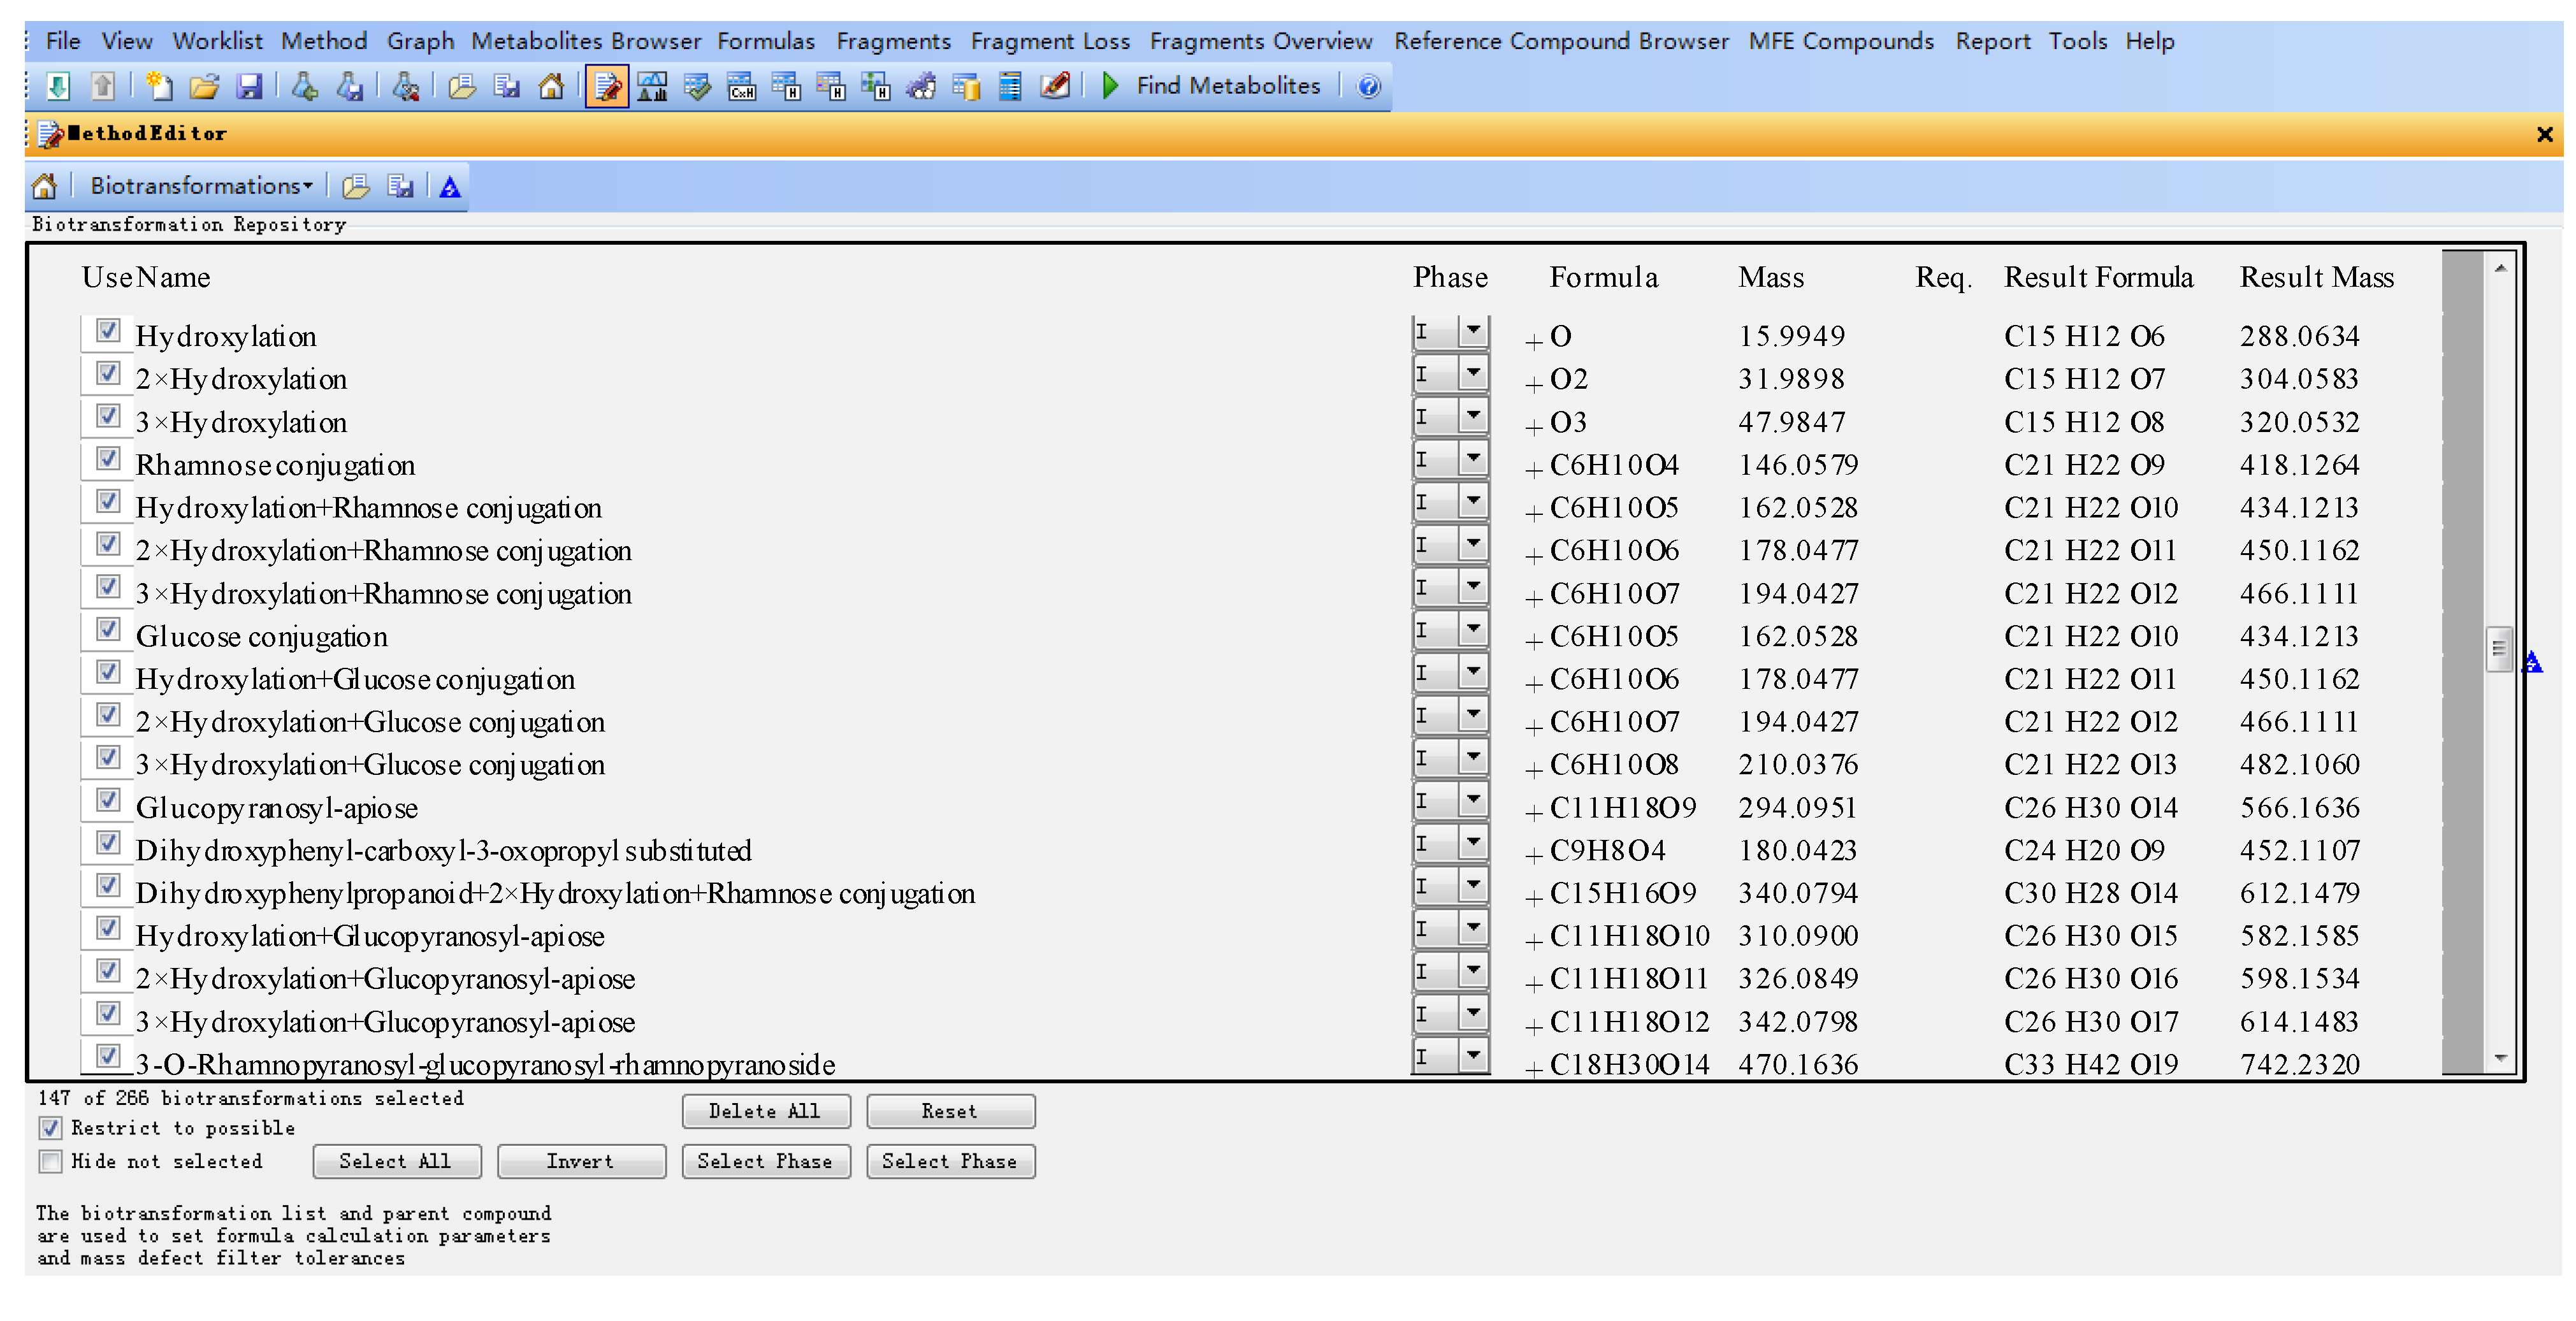Open the Biotransformations dropdown menu
Image resolution: width=2576 pixels, height=1321 pixels.
pos(201,186)
